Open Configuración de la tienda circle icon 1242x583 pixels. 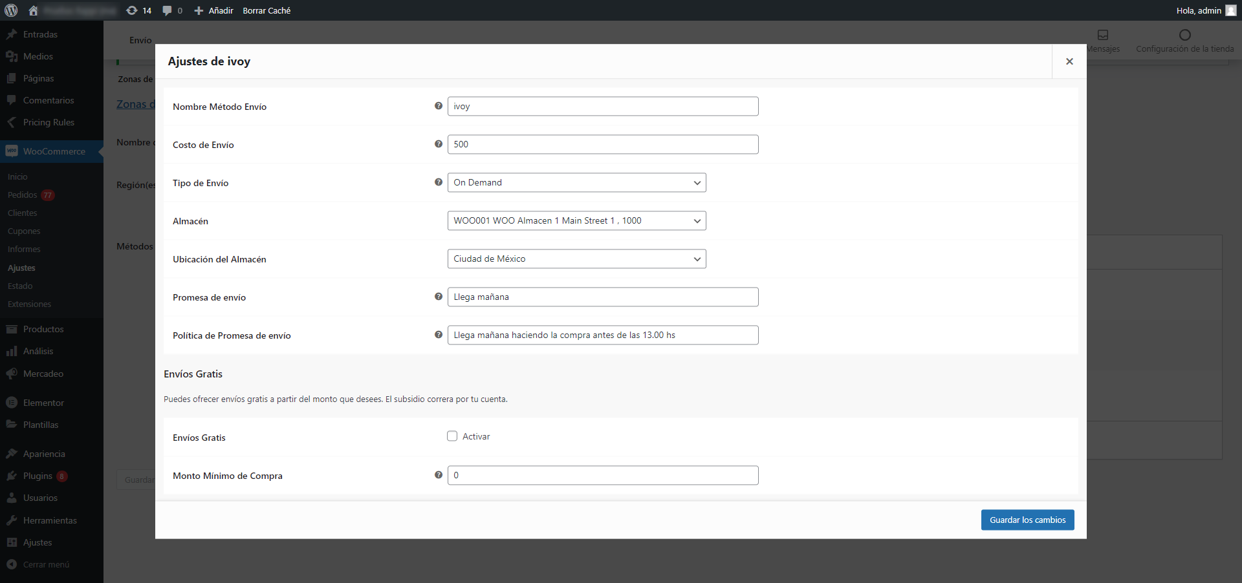coord(1185,35)
